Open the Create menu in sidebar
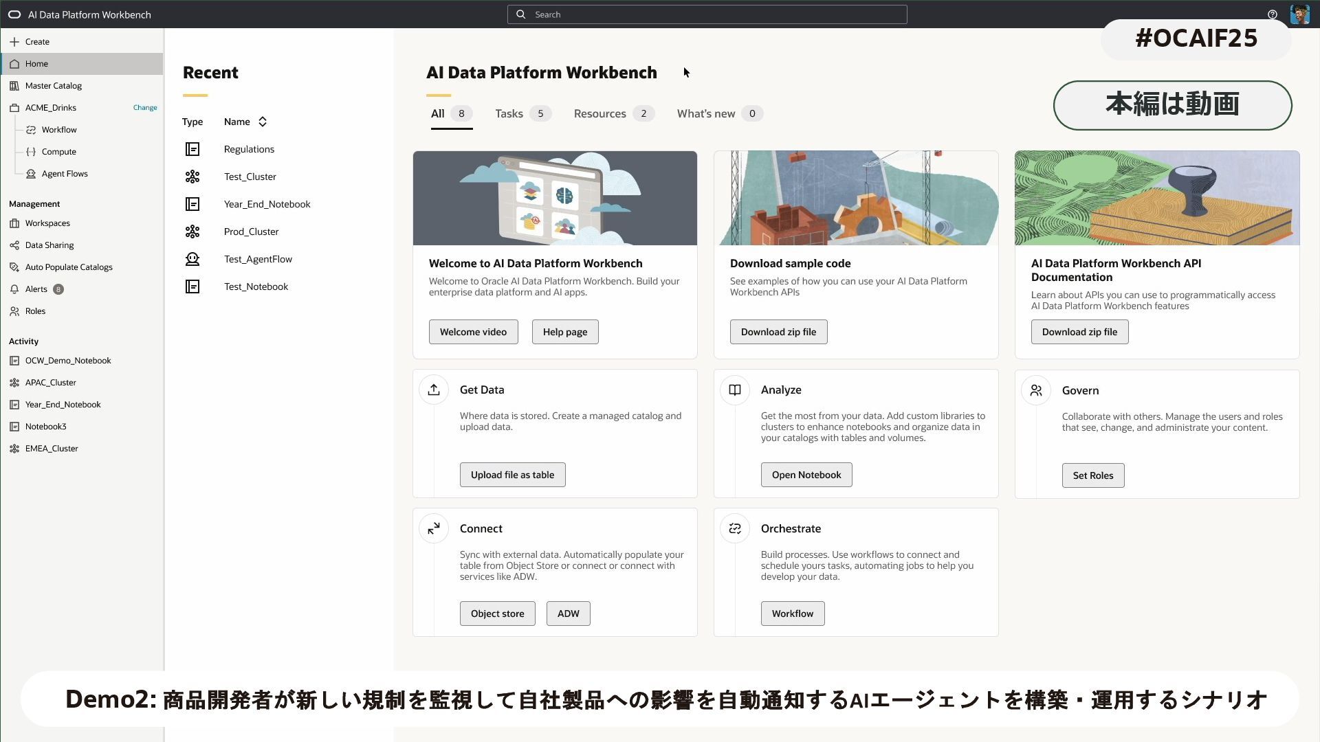Image resolution: width=1320 pixels, height=742 pixels. tap(37, 42)
